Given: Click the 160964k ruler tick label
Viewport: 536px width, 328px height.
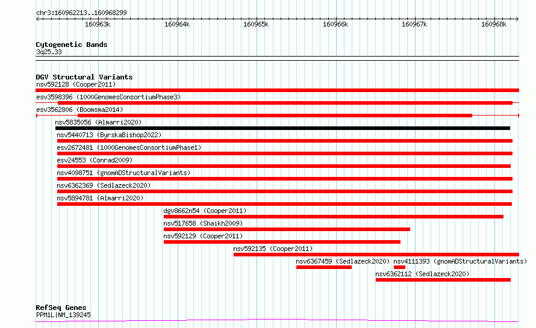Looking at the screenshot, I should point(177,24).
